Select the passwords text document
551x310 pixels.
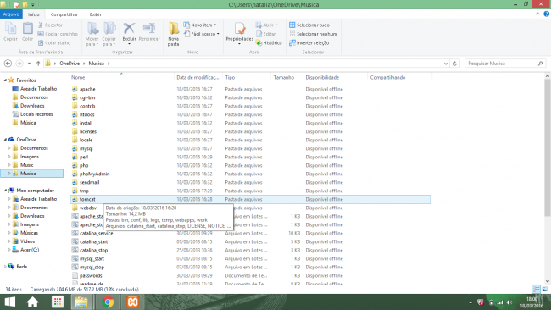point(91,275)
